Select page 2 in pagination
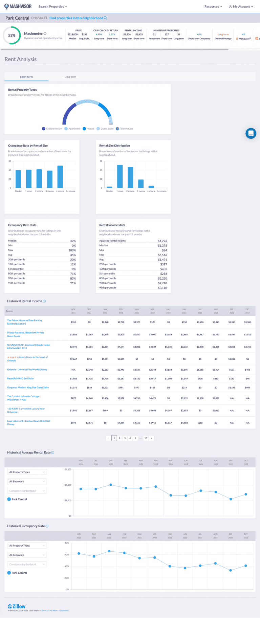260x618 pixels. [120, 438]
